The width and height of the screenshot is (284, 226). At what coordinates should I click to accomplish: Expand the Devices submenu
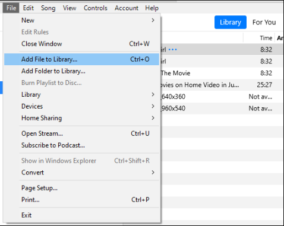pyautogui.click(x=81, y=106)
